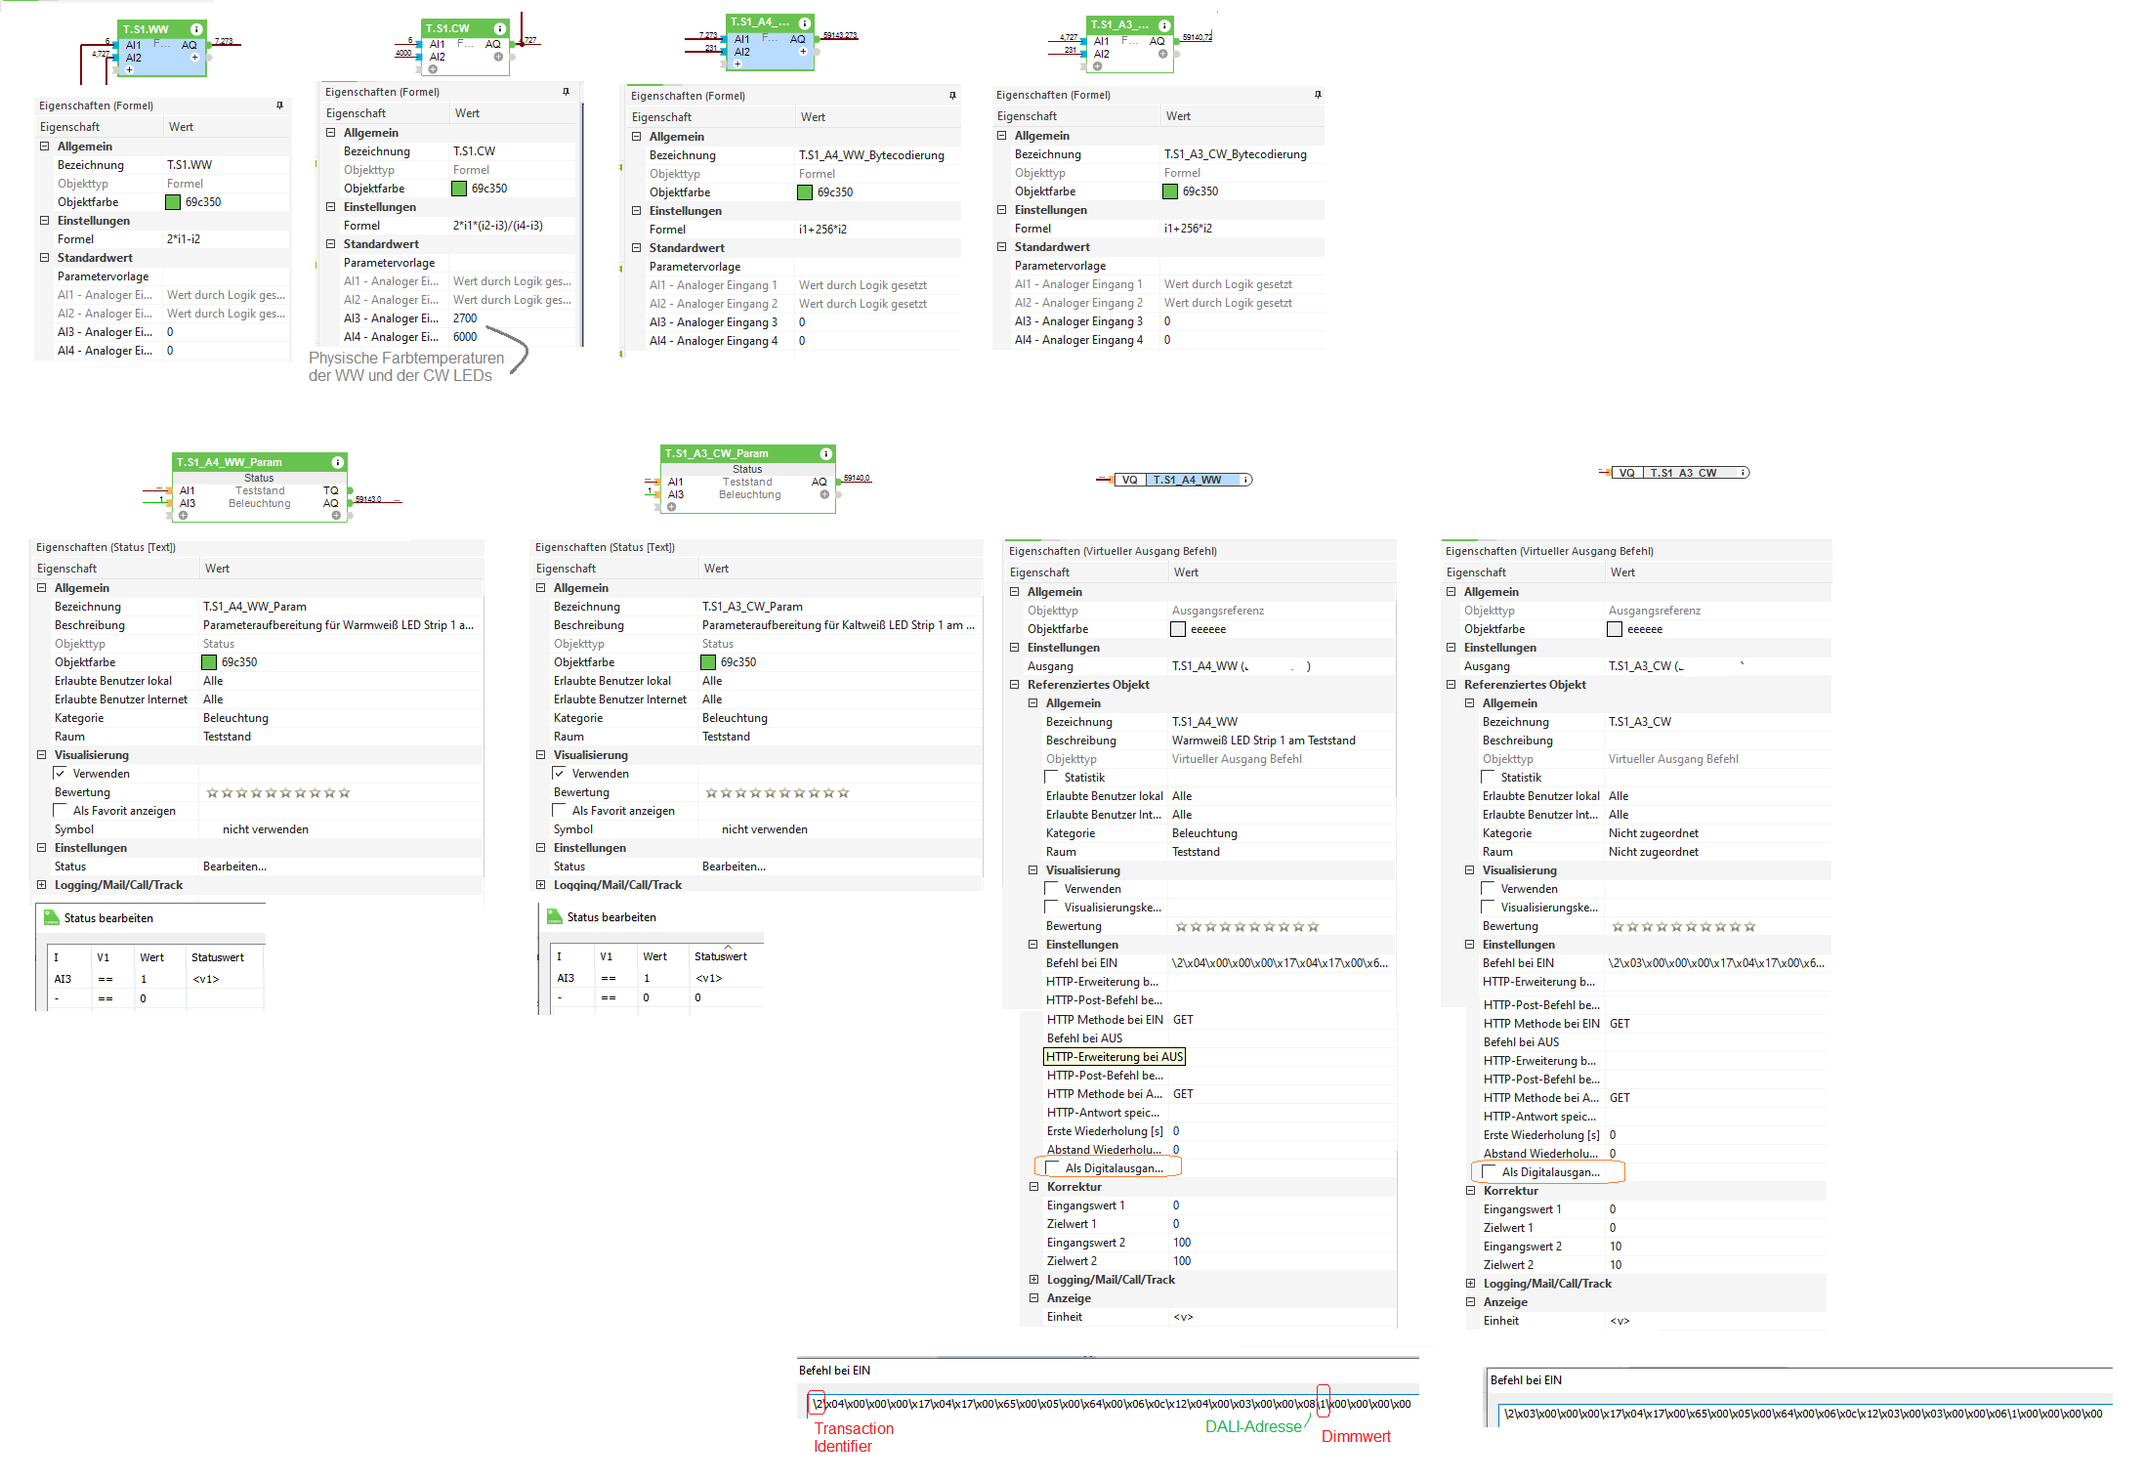The image size is (2145, 1481).
Task: Check Statistik for T.S1_A4_WW virtual output
Action: tap(1052, 778)
